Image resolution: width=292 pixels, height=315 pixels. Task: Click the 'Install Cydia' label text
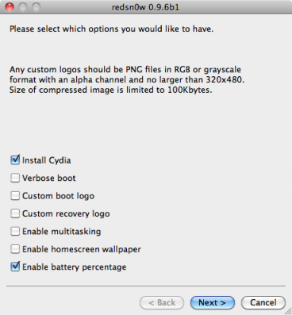tap(47, 160)
